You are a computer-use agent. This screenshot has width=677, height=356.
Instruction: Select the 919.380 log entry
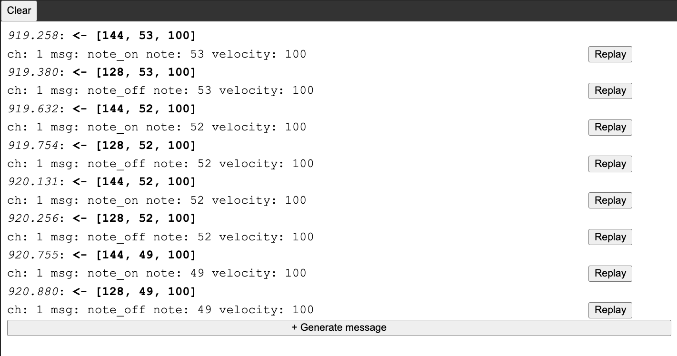pyautogui.click(x=33, y=72)
